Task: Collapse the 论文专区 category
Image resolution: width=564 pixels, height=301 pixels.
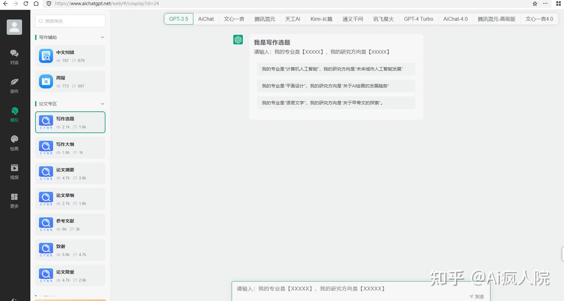Action: tap(103, 104)
